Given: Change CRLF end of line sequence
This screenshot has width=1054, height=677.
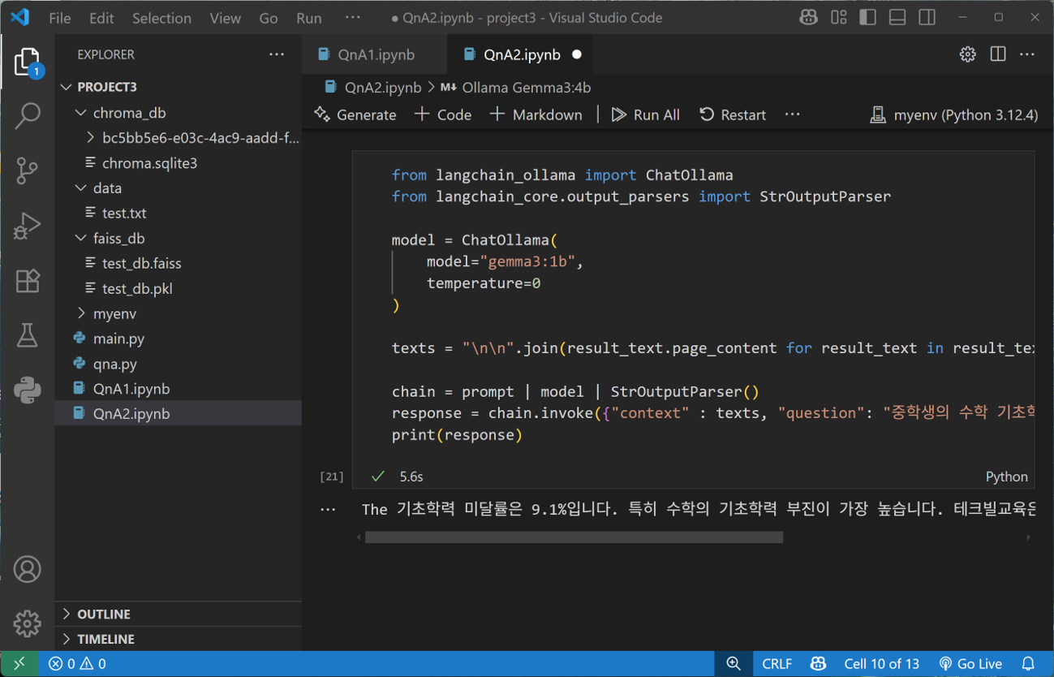Looking at the screenshot, I should [x=777, y=664].
